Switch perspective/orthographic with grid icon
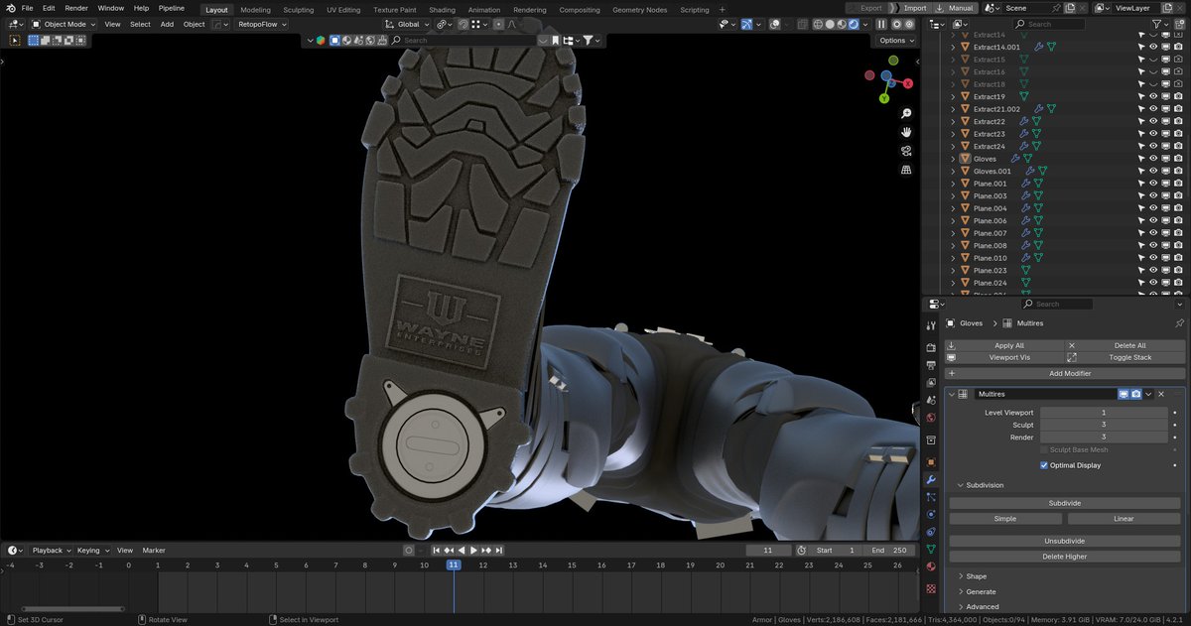The height and width of the screenshot is (626, 1191). (906, 170)
